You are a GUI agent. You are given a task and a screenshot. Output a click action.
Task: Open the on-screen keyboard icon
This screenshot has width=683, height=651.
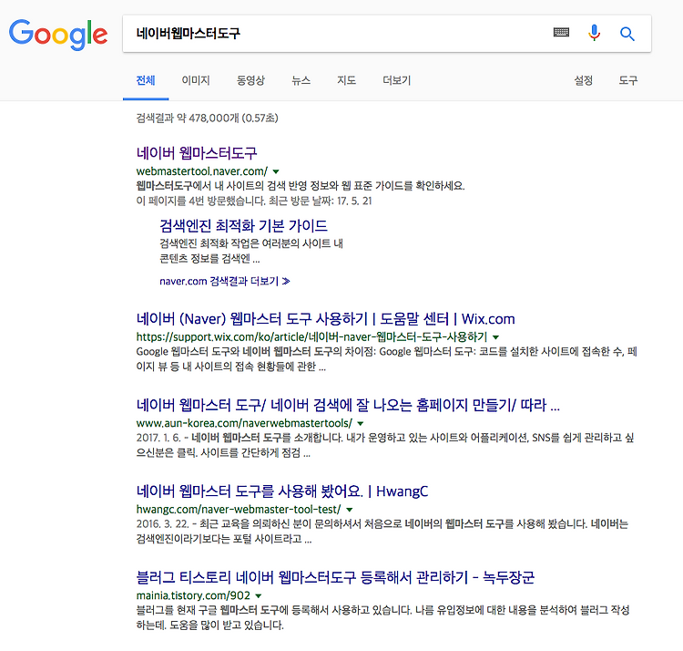pyautogui.click(x=561, y=32)
